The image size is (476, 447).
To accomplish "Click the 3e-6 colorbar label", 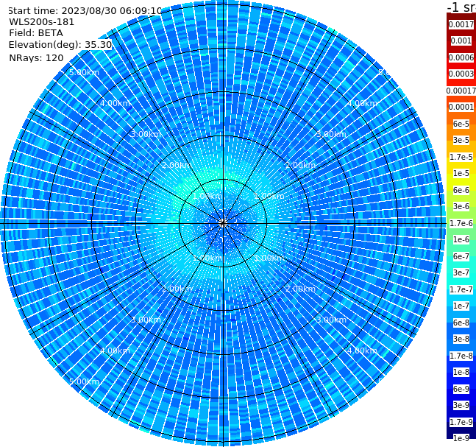I will 461,206.
